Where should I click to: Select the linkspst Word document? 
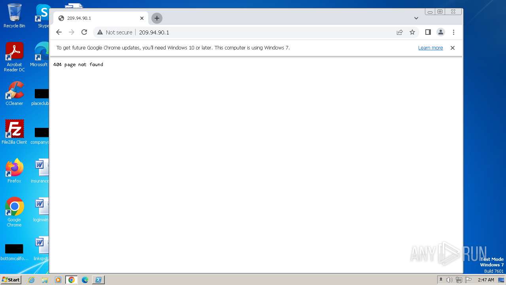click(x=41, y=249)
